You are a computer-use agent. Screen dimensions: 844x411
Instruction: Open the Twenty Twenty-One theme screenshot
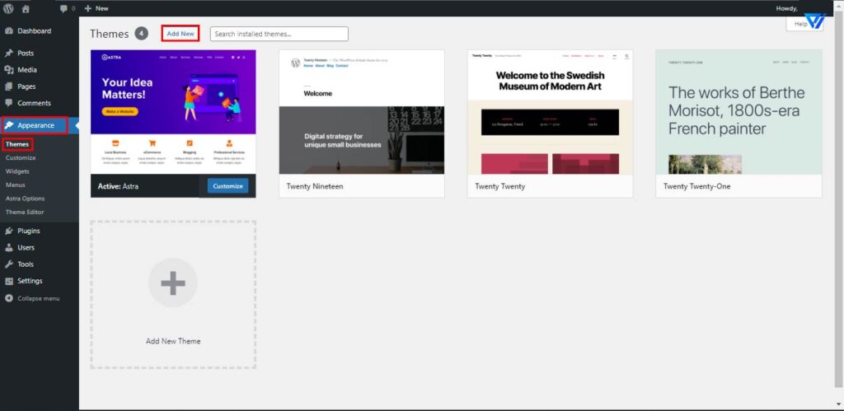[x=738, y=112]
